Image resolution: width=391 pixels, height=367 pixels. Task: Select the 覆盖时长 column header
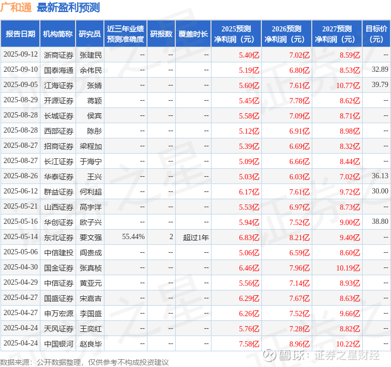[193, 34]
